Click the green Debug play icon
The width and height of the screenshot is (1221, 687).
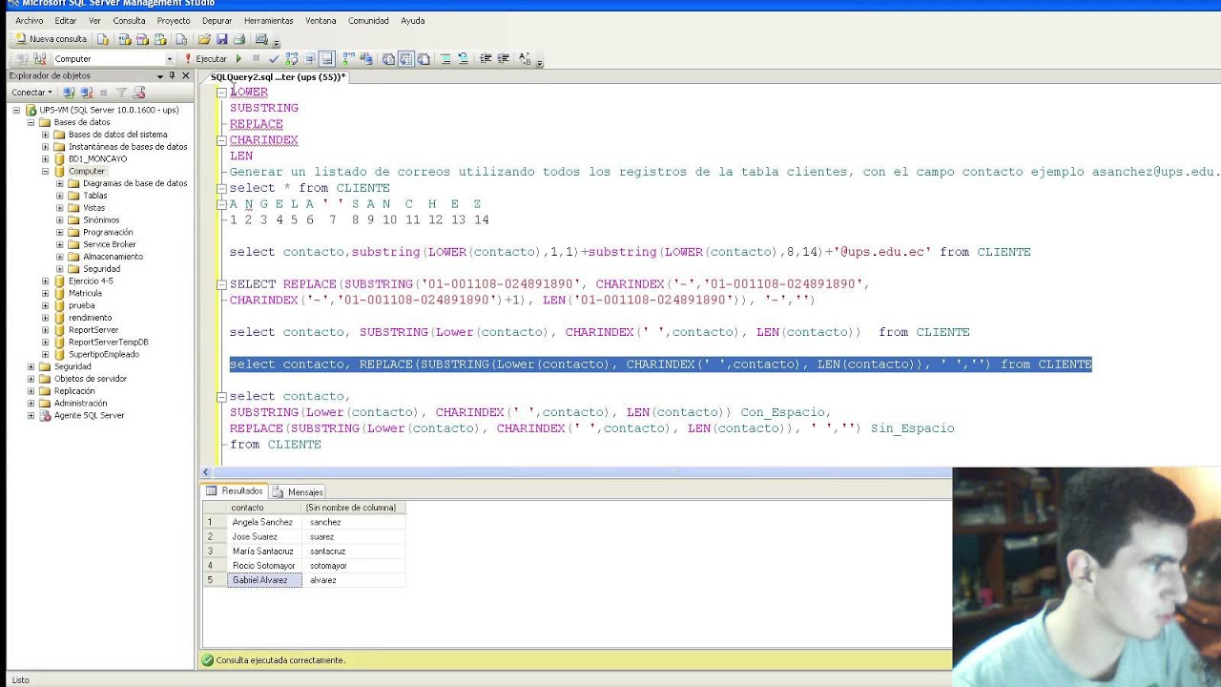coord(238,58)
